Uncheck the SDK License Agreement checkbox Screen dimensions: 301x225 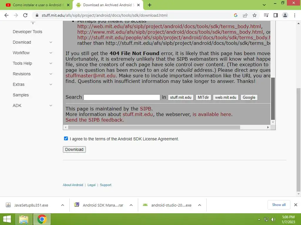(x=66, y=139)
